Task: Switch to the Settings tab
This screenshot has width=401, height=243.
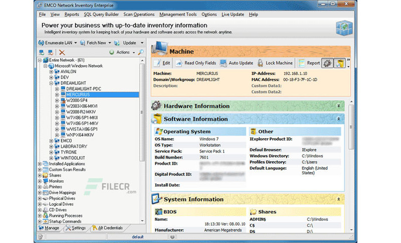Action: coord(76,228)
